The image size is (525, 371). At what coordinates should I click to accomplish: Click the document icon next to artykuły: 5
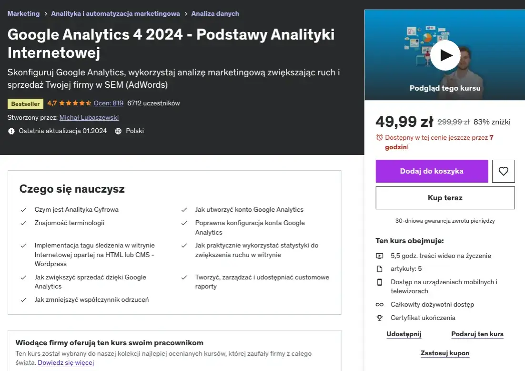pyautogui.click(x=379, y=268)
